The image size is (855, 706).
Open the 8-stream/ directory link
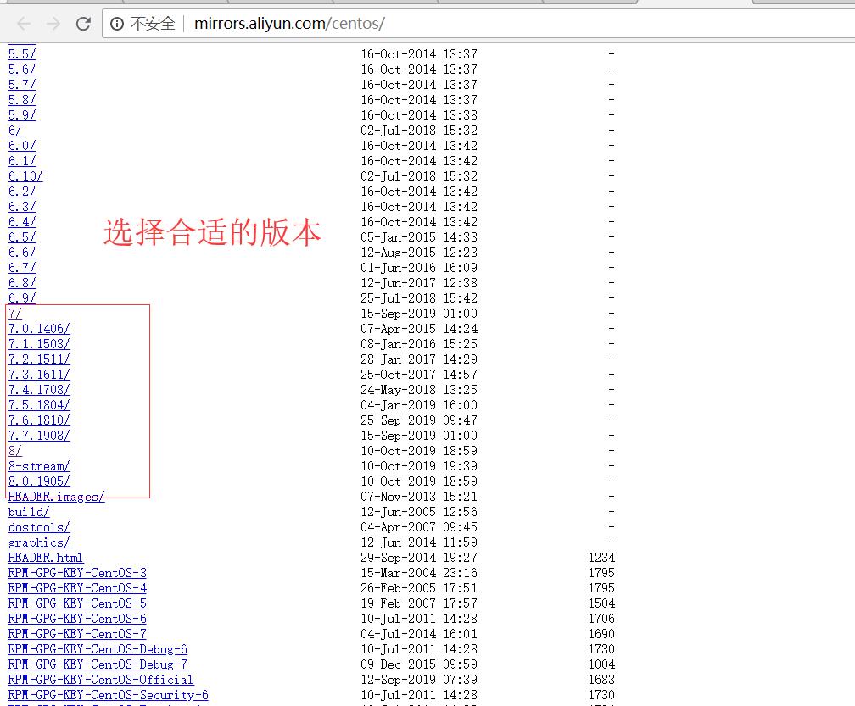39,466
